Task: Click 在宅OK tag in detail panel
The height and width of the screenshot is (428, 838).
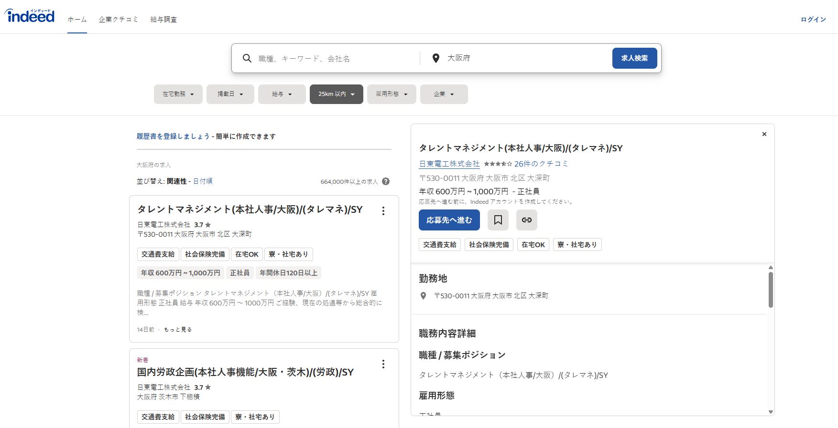Action: pos(533,245)
